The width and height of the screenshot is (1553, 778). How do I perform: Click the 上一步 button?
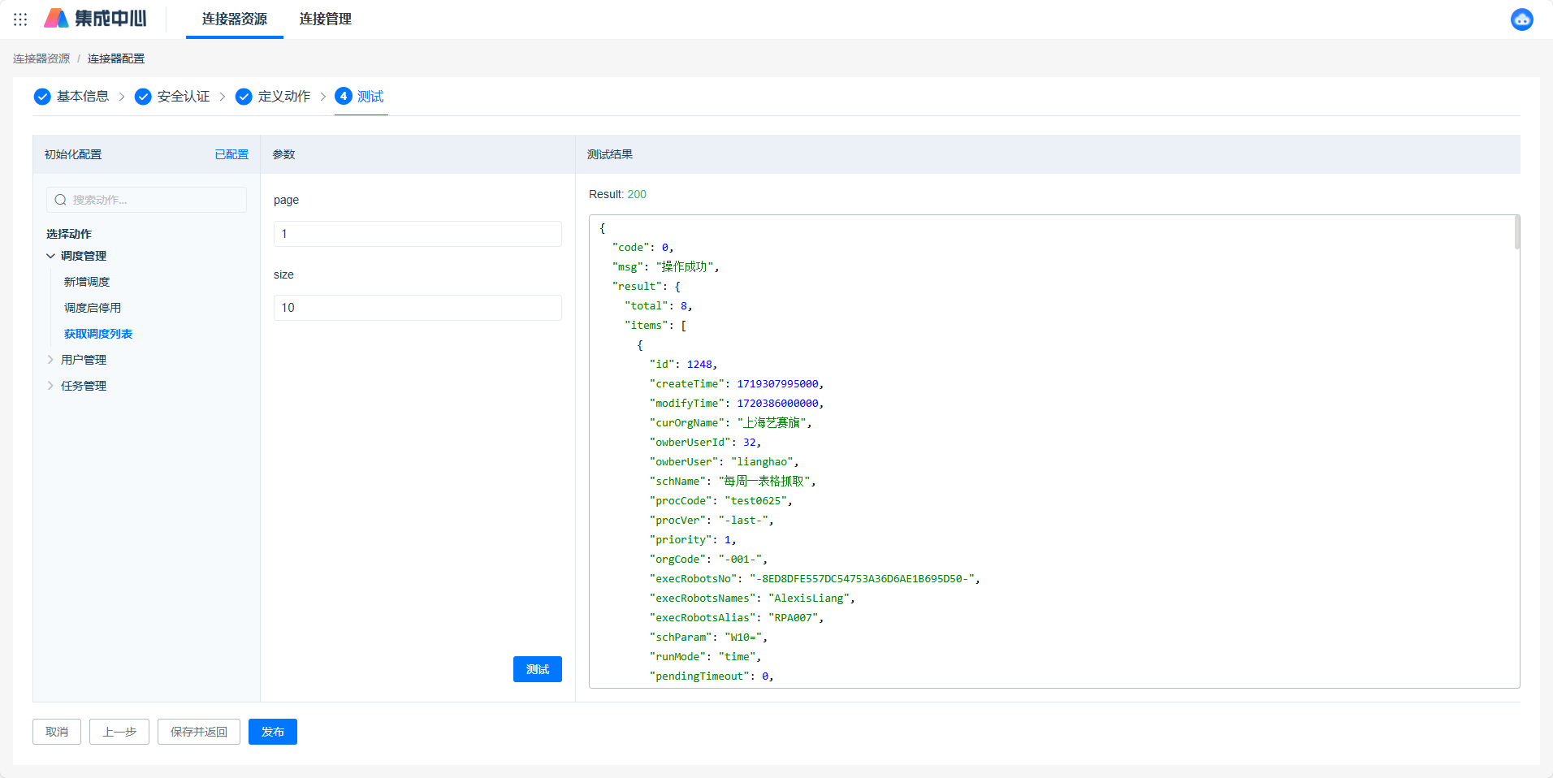click(119, 732)
